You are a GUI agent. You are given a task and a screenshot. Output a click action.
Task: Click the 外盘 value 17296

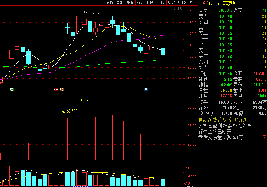pyautogui.click(x=226, y=96)
